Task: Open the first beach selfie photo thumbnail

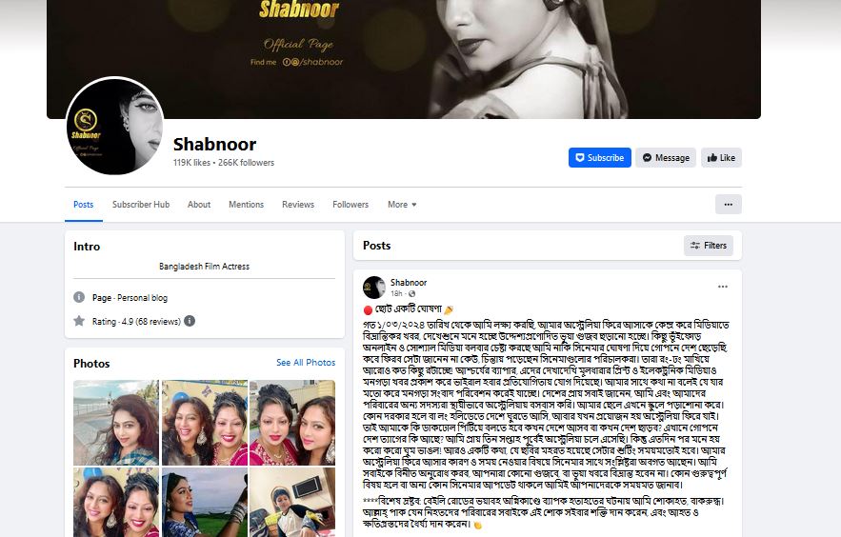Action: point(116,423)
